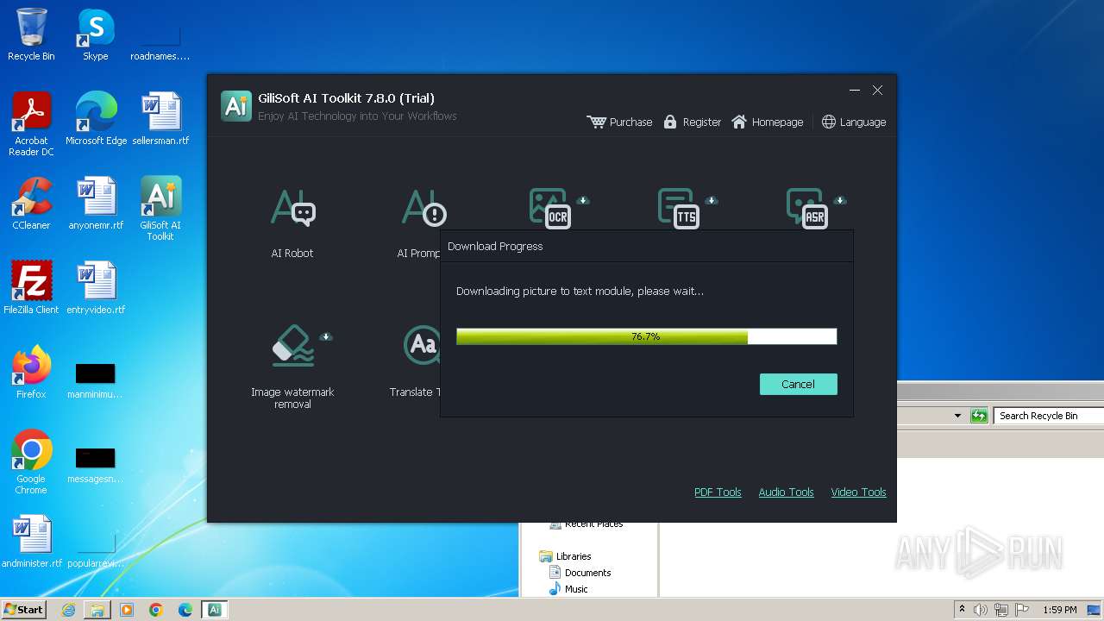Open the OCR picture to text tool

(552, 208)
